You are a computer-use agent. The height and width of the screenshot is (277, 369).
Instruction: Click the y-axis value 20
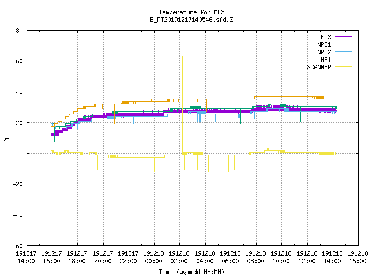19,123
